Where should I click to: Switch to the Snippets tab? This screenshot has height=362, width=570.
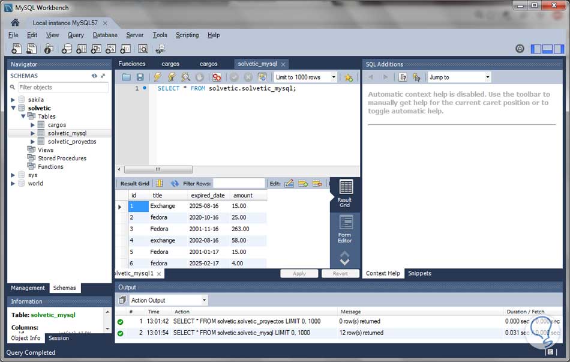pos(419,273)
